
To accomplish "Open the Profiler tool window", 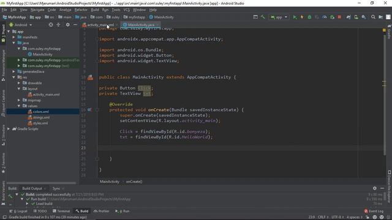I will click(102, 211).
